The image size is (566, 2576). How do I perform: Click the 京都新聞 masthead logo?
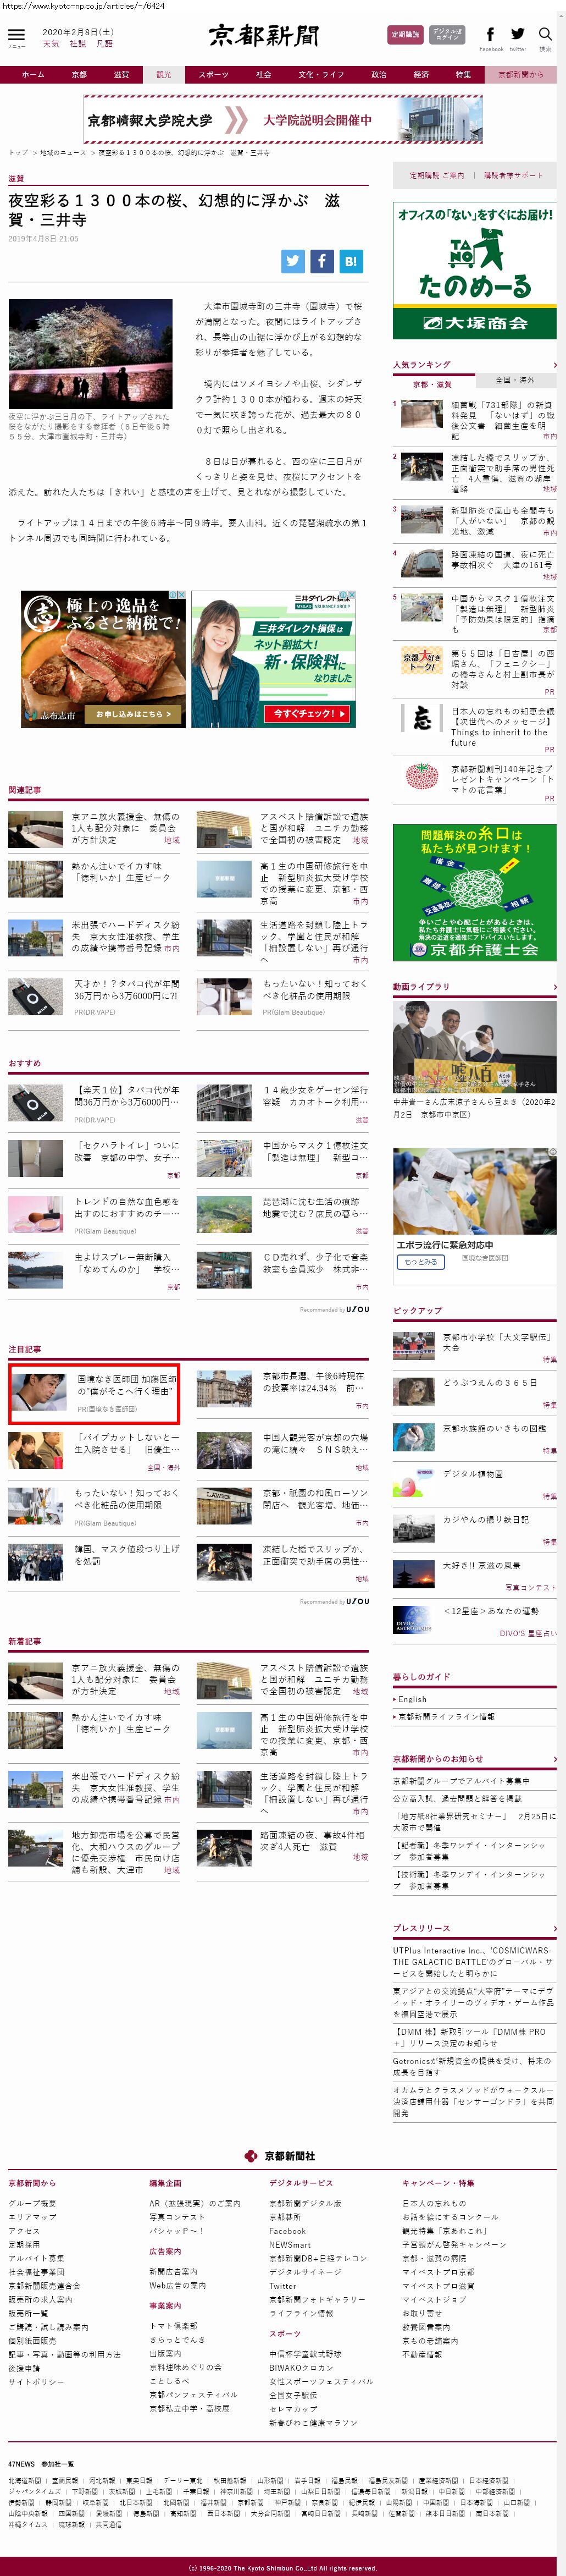pos(264,36)
